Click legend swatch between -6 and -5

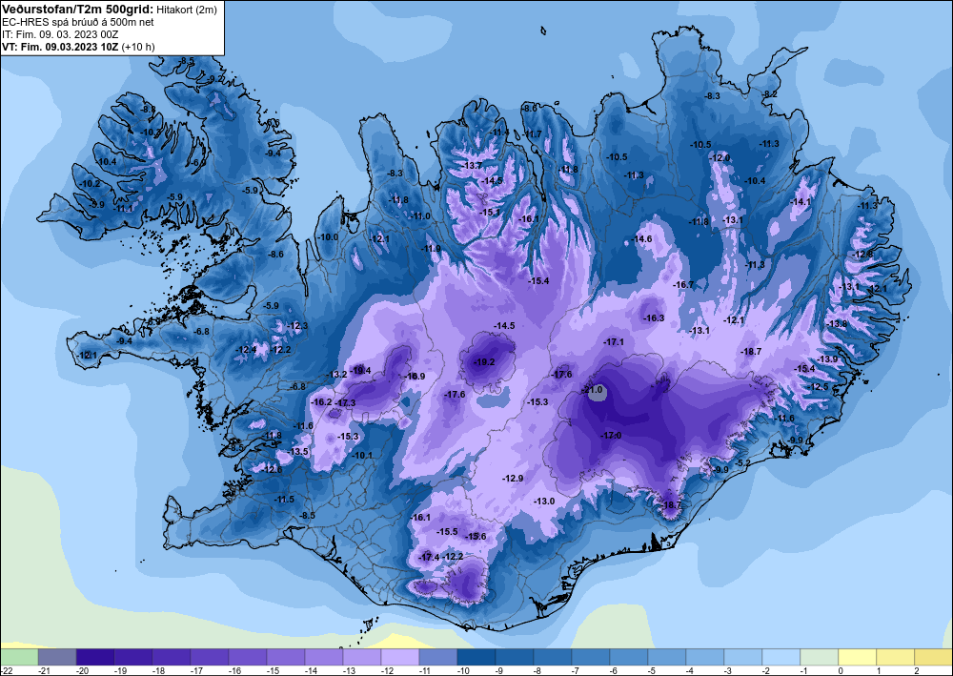click(x=629, y=657)
